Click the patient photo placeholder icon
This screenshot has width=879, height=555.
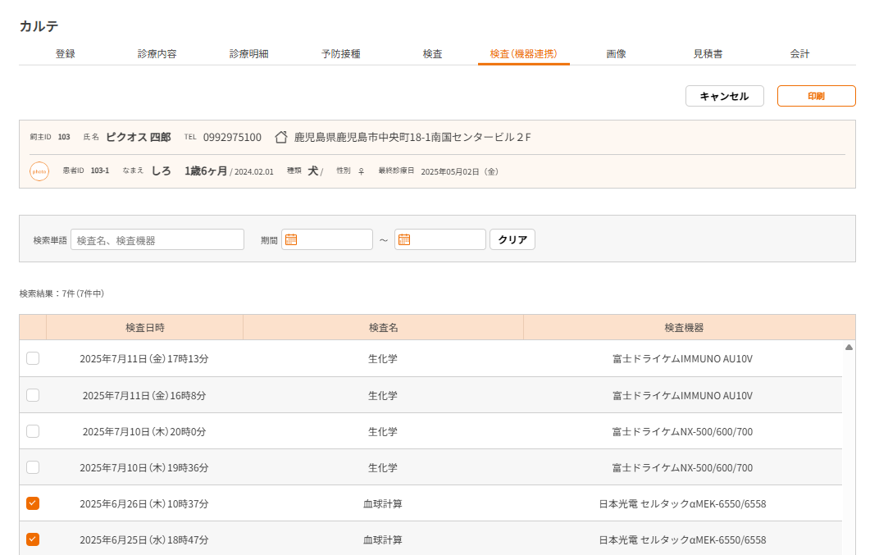(39, 171)
